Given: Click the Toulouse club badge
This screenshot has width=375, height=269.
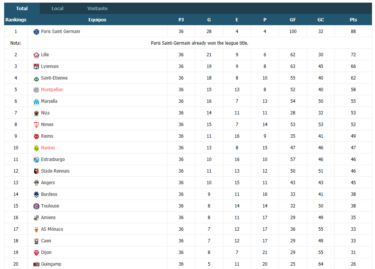Looking at the screenshot, I should [36, 206].
